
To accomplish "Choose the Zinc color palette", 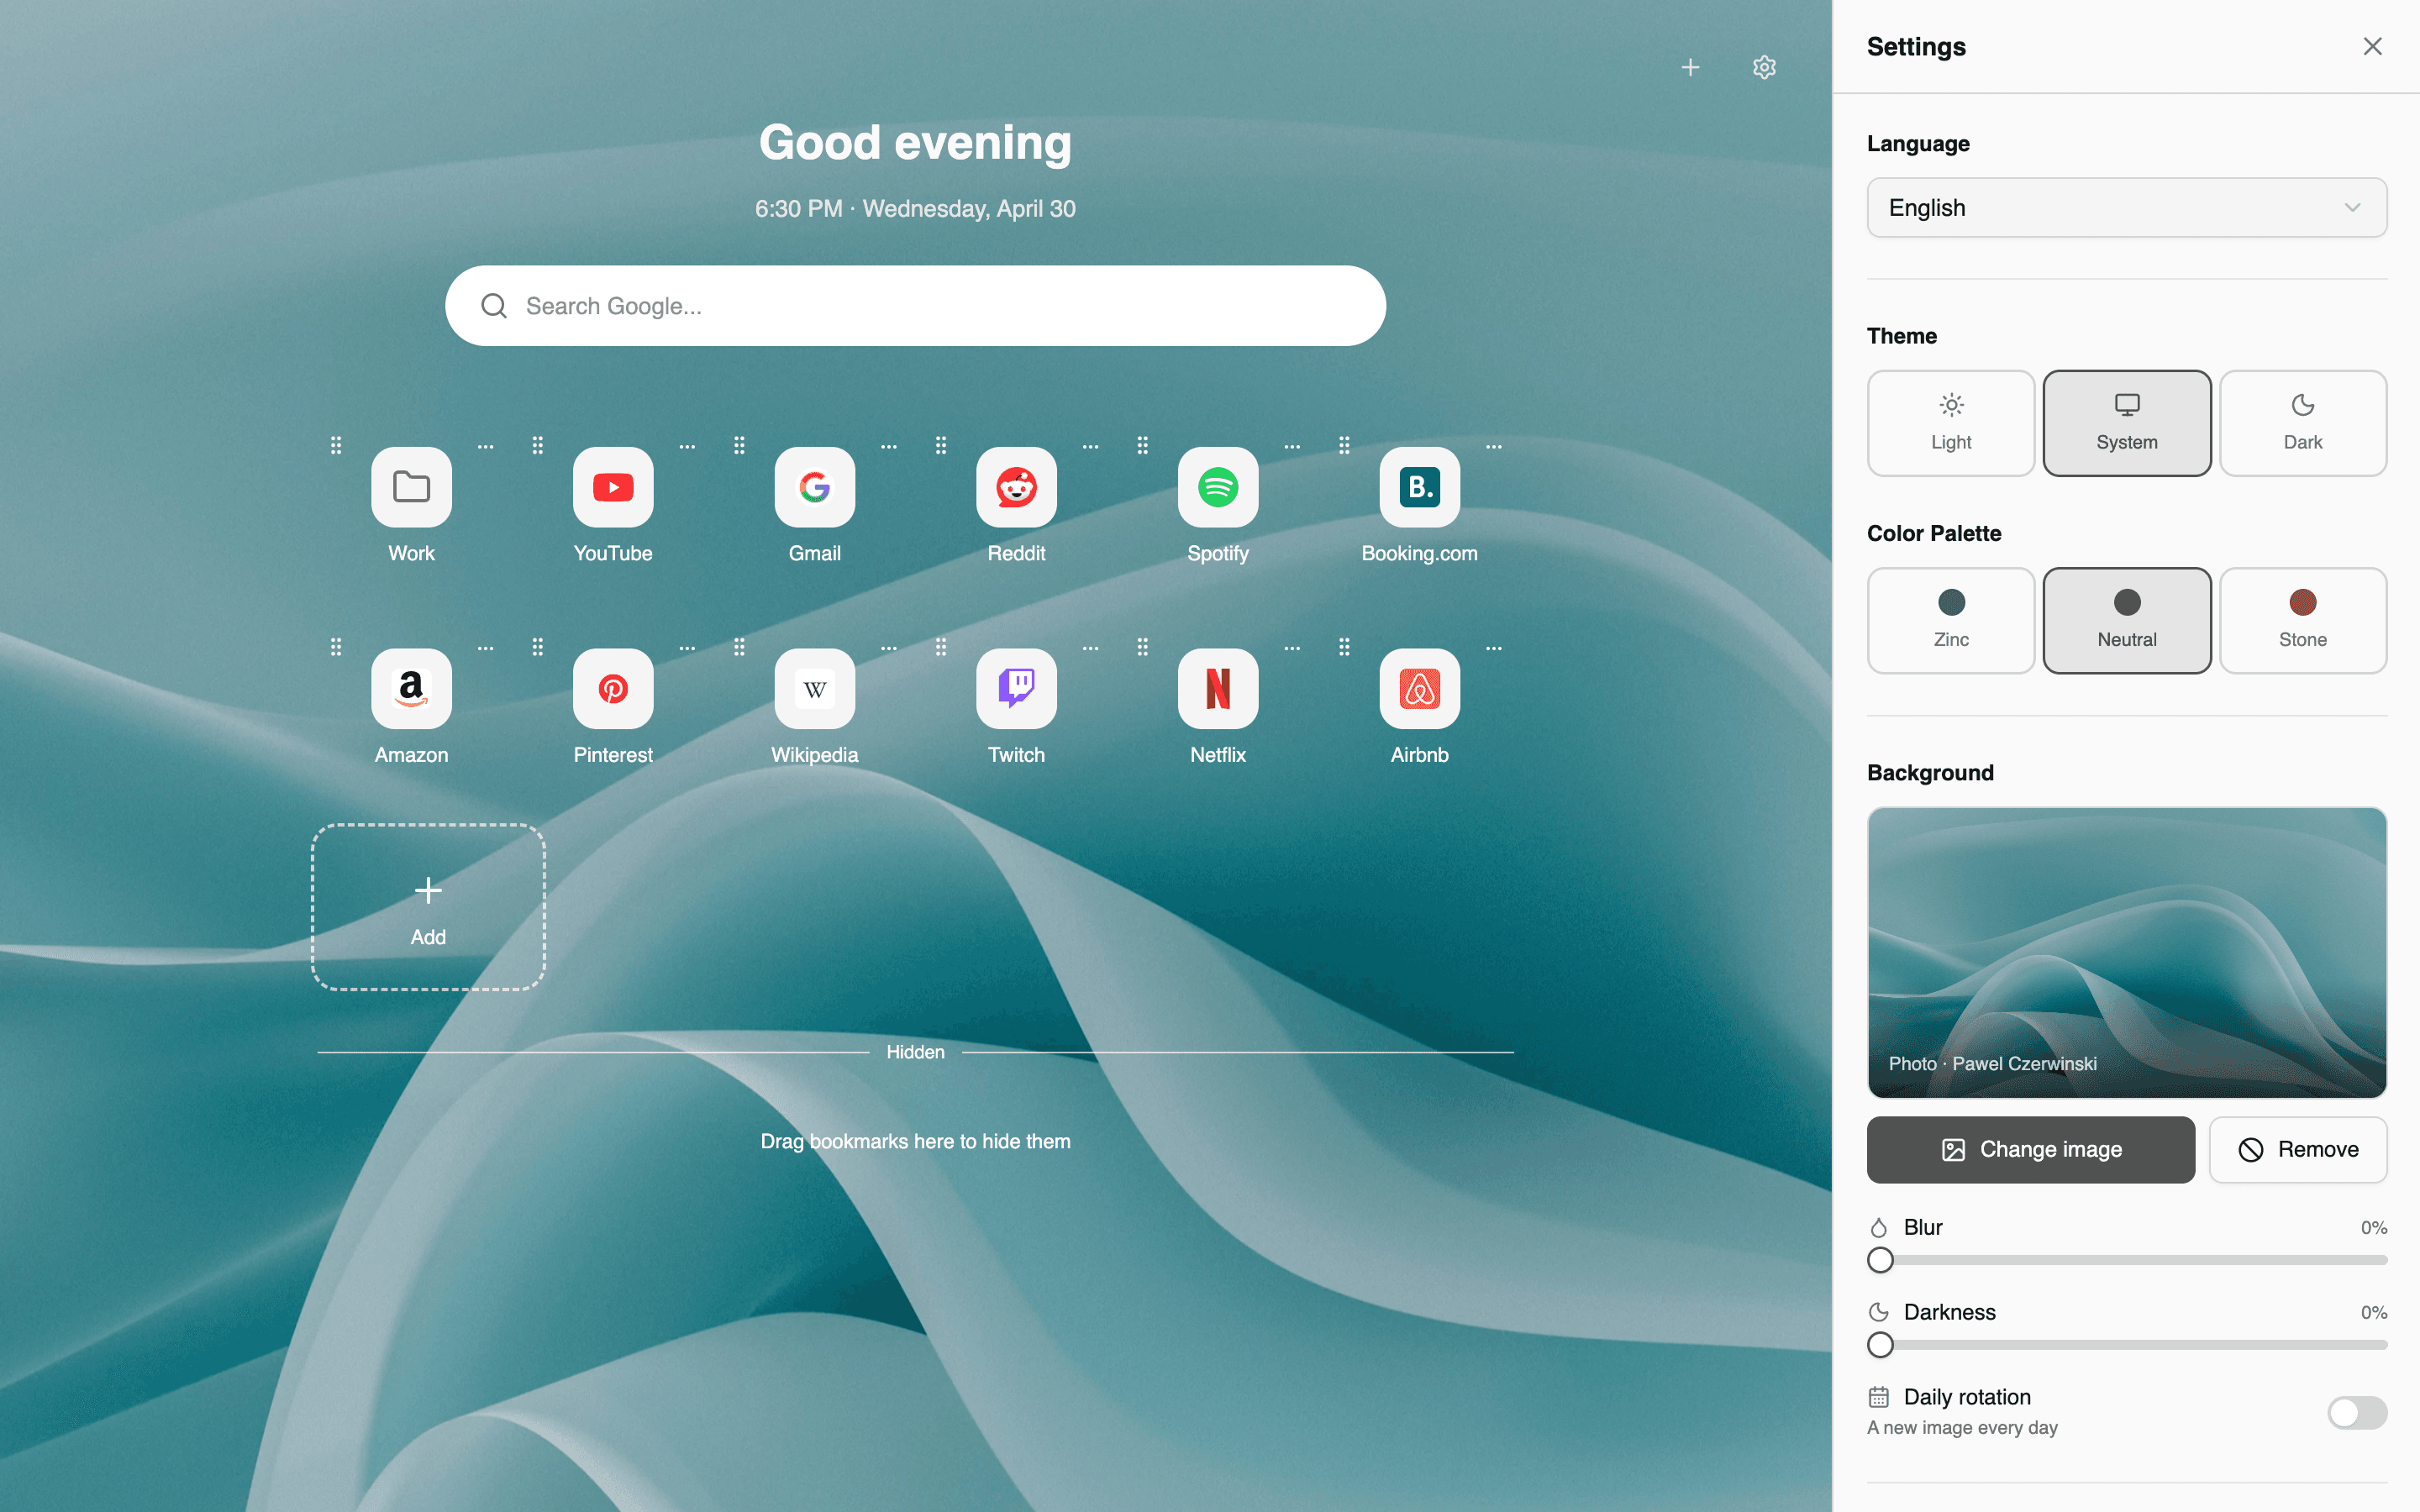I will [1951, 620].
